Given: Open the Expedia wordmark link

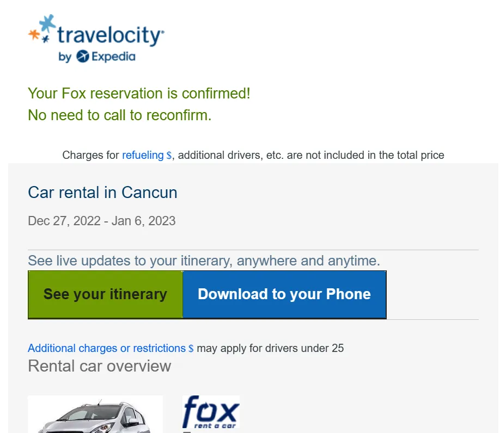Looking at the screenshot, I should pos(113,57).
